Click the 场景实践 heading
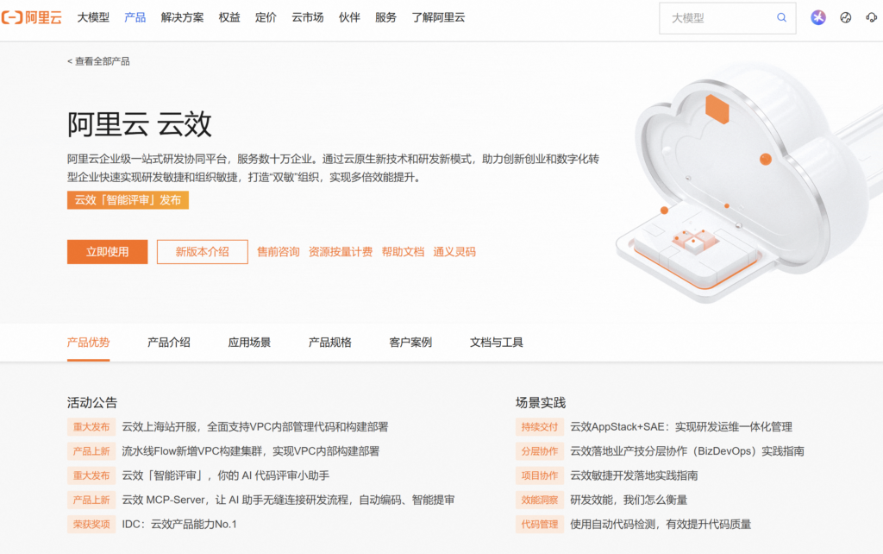Screen dimensions: 883x554 coord(541,402)
